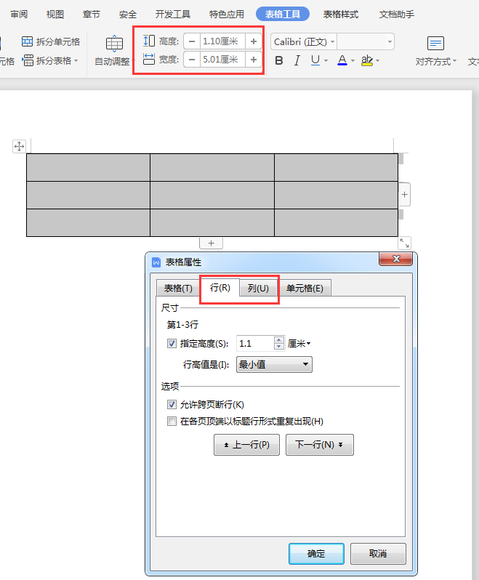Click the font color A icon

342,61
